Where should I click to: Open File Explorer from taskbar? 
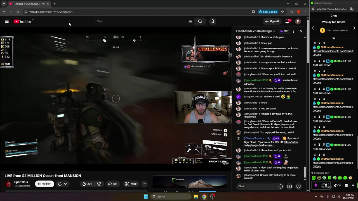pos(196,197)
